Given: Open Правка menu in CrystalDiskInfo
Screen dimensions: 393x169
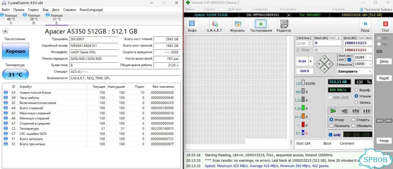Looking at the screenshot, I should 19,10.
